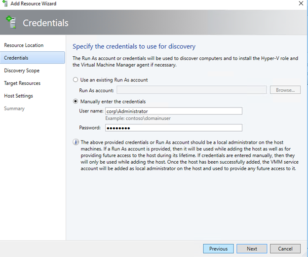The height and width of the screenshot is (257, 308).
Task: Click the resize grip at the window corner
Action: [x=305, y=255]
